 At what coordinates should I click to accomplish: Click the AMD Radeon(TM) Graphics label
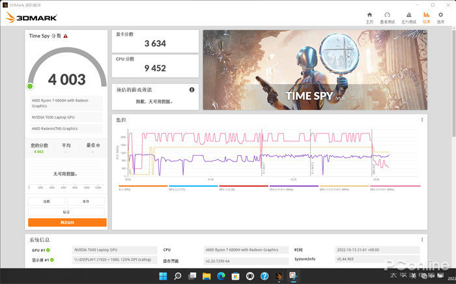pos(66,128)
